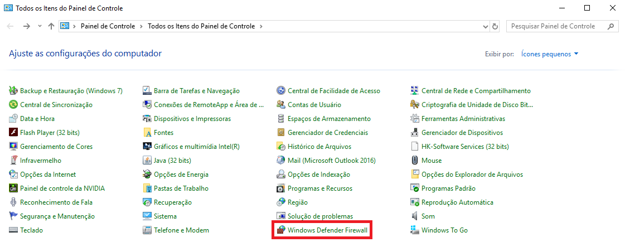This screenshot has width=625, height=242.
Task: Open Telefone e Modem link
Action: (x=181, y=230)
